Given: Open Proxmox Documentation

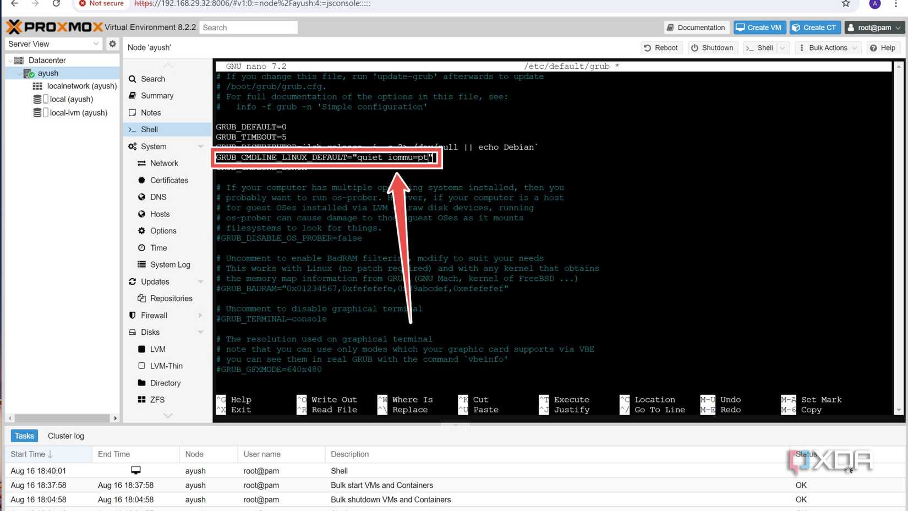Looking at the screenshot, I should [696, 27].
